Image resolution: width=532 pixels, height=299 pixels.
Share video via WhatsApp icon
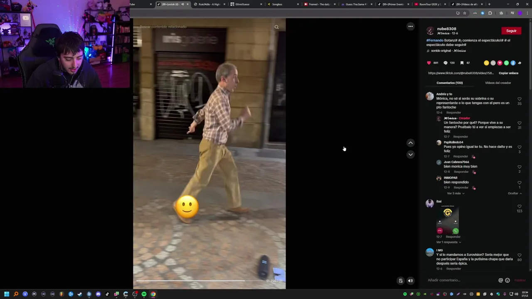pos(506,63)
